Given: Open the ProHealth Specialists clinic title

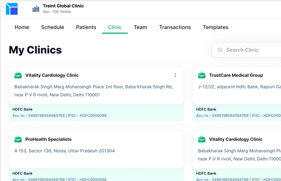Looking at the screenshot, I should [x=48, y=139].
